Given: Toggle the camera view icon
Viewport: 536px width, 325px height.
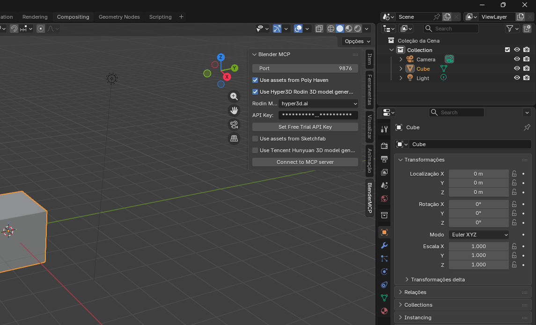Looking at the screenshot, I should 234,125.
